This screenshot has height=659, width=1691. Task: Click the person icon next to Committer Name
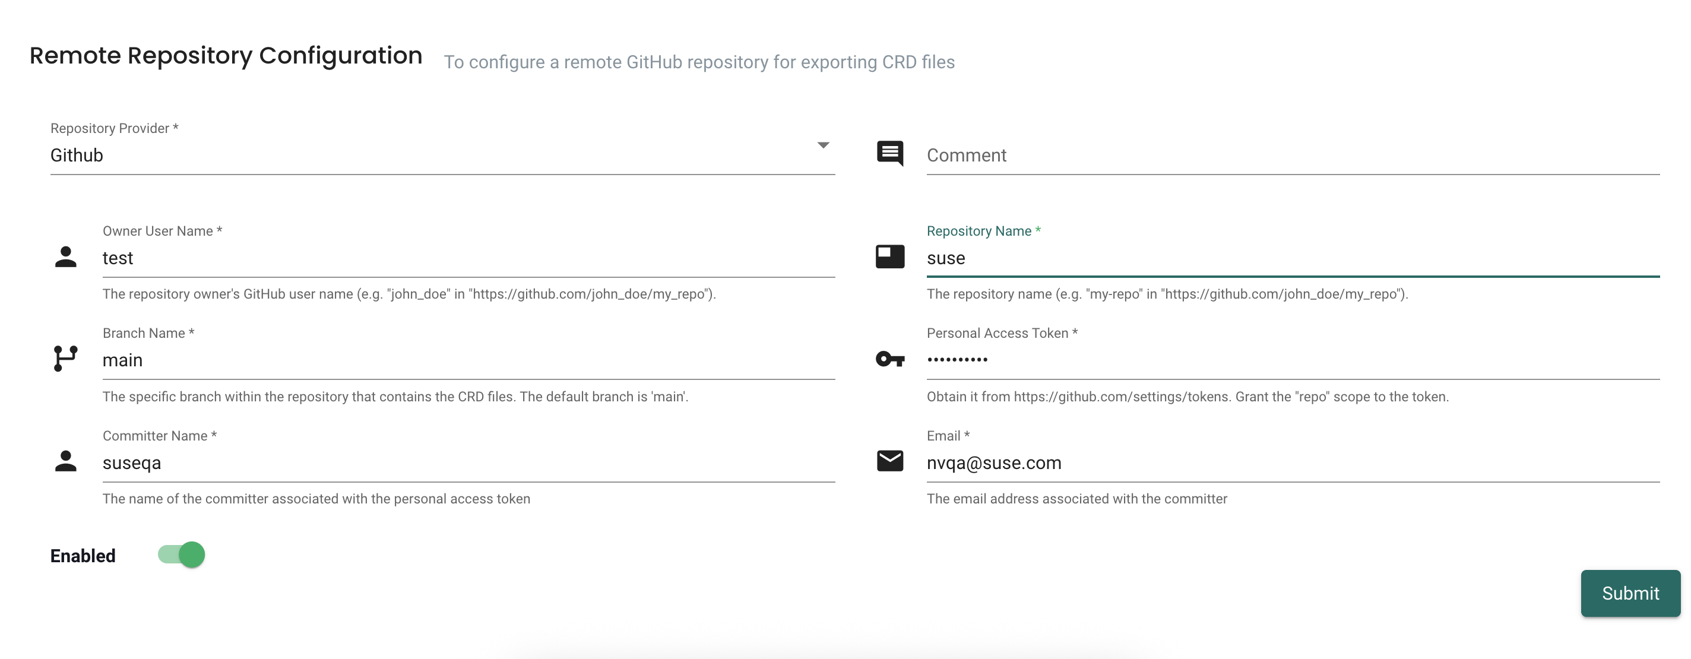pyautogui.click(x=66, y=461)
